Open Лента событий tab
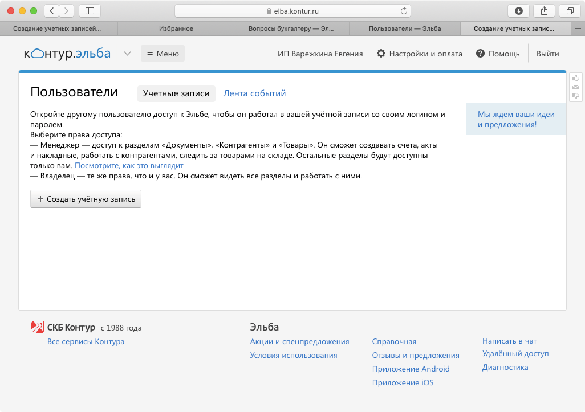 tap(254, 93)
